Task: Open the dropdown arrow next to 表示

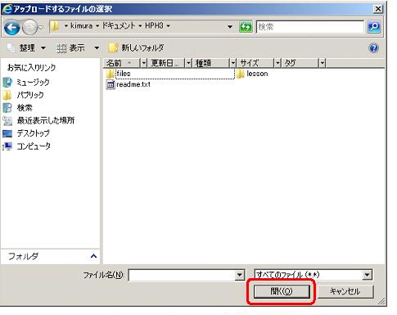Action: [x=97, y=48]
